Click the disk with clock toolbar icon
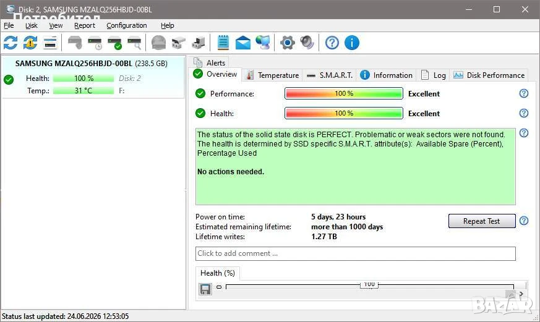 pyautogui.click(x=95, y=43)
